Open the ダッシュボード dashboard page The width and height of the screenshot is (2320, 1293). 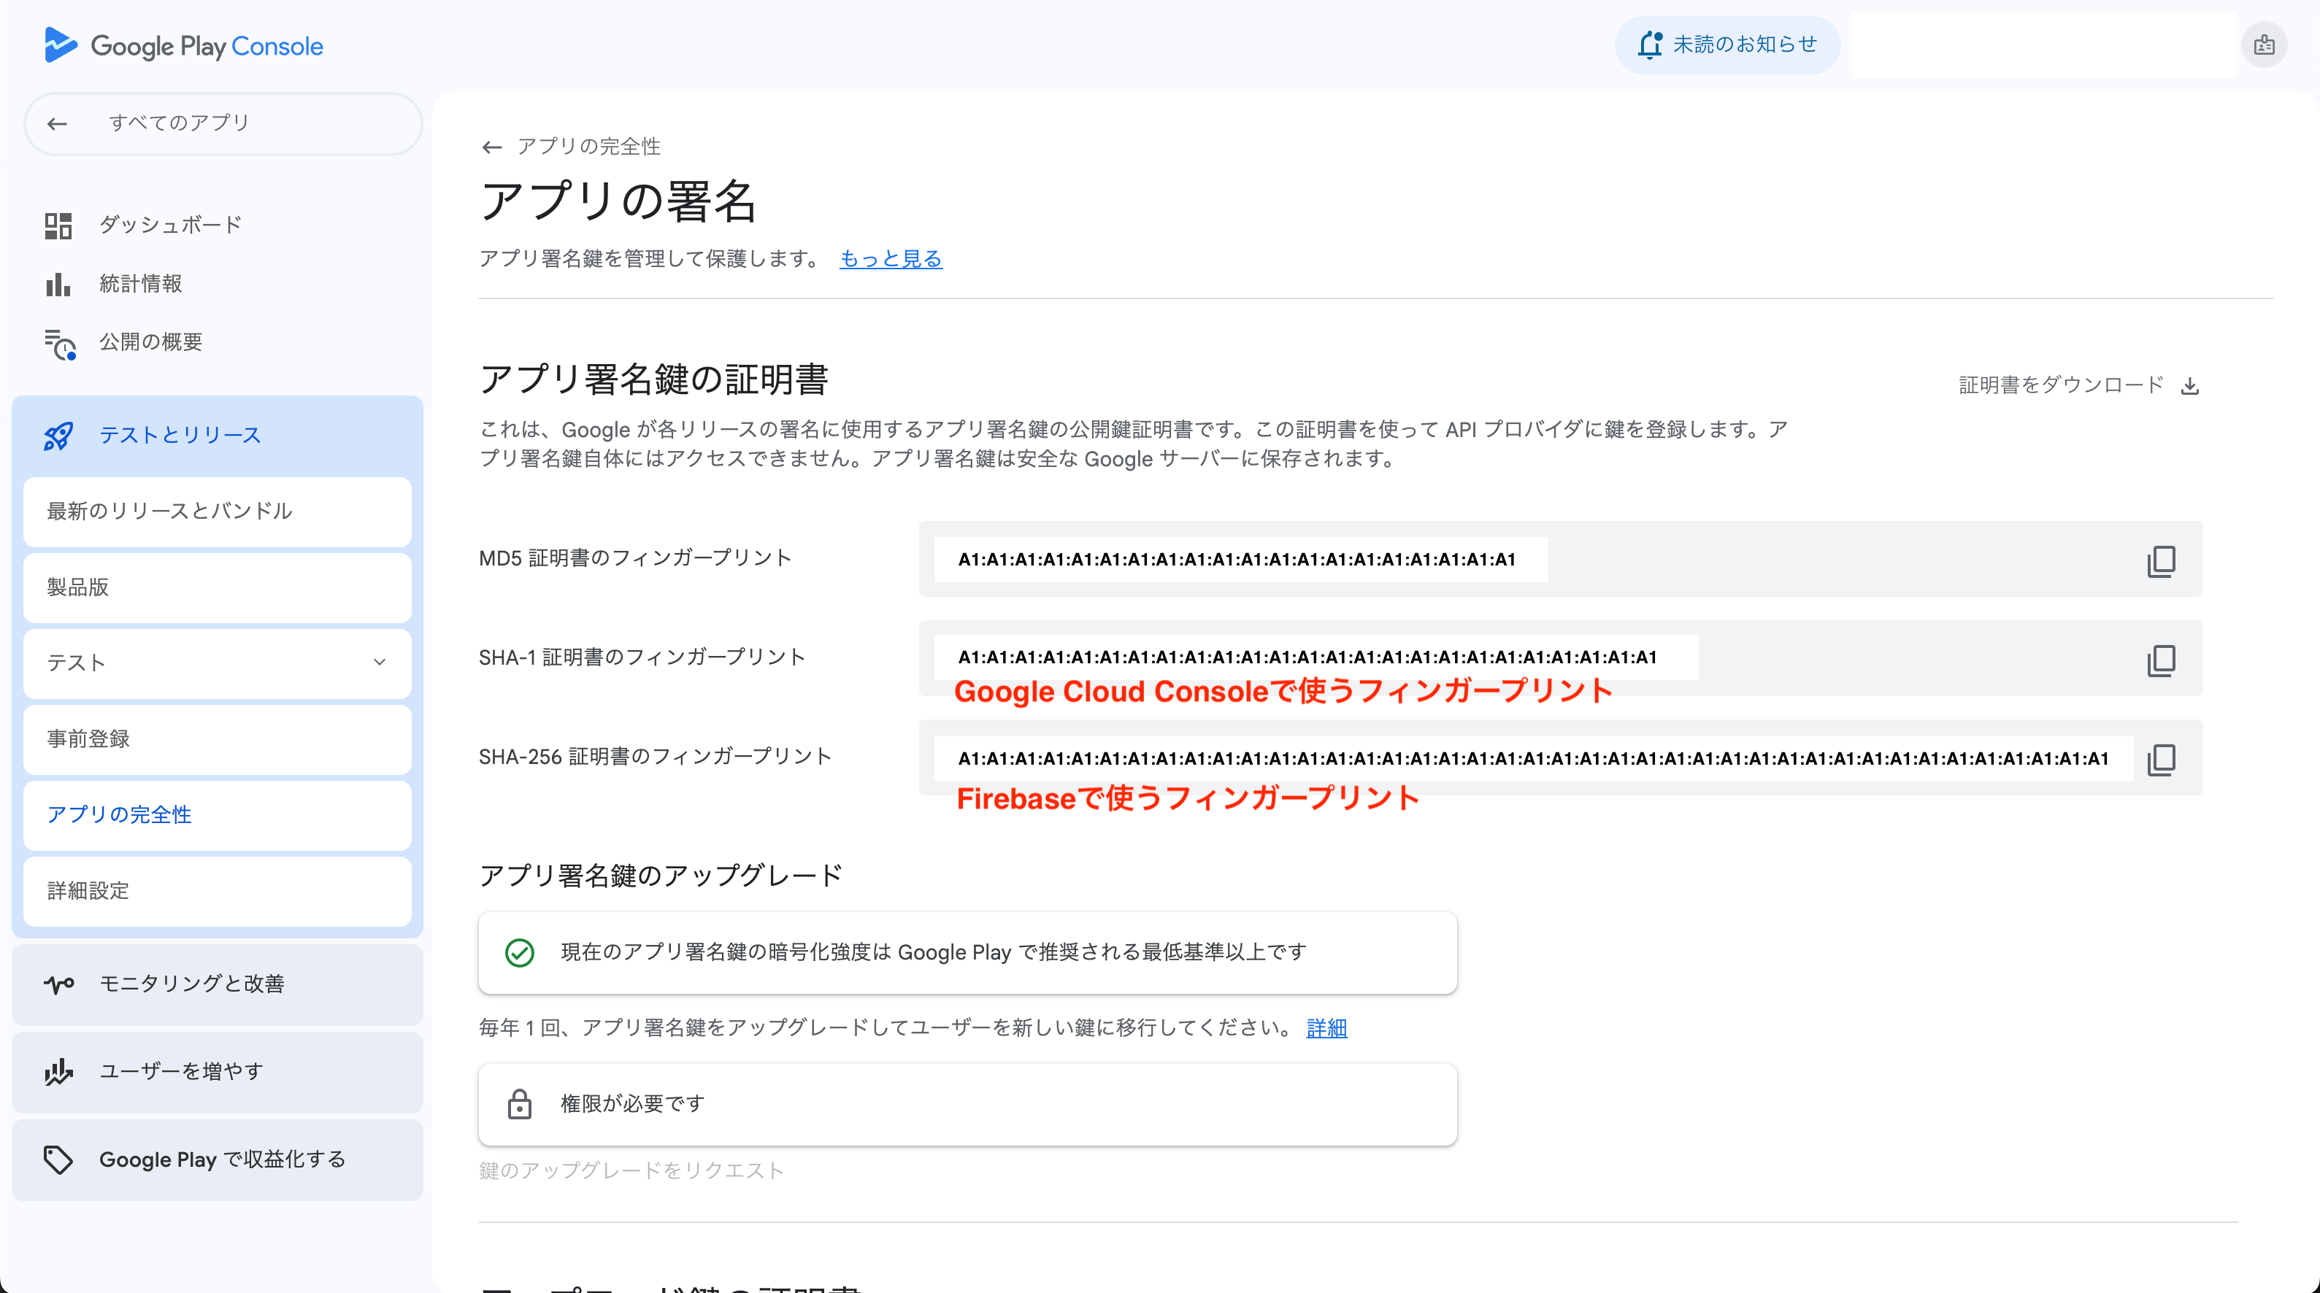click(169, 225)
